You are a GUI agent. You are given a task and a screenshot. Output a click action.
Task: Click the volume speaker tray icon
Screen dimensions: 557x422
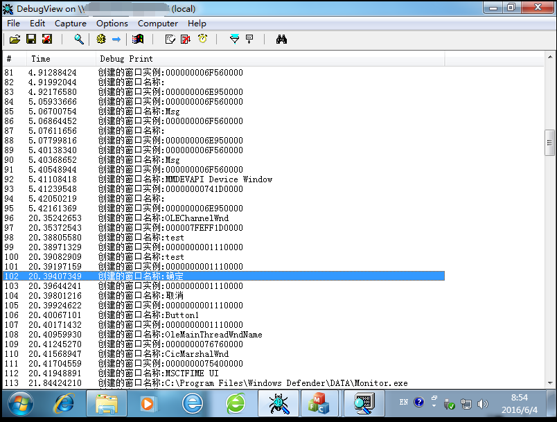482,404
